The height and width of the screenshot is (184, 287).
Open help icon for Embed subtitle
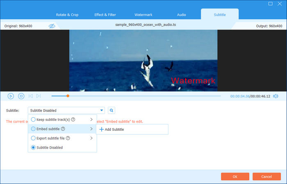coord(63,129)
